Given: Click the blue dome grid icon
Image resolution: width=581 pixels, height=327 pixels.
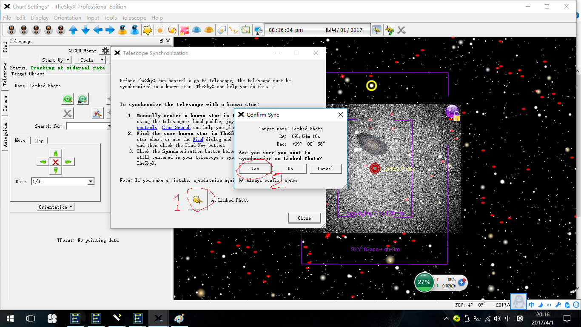Looking at the screenshot, I should (197, 30).
